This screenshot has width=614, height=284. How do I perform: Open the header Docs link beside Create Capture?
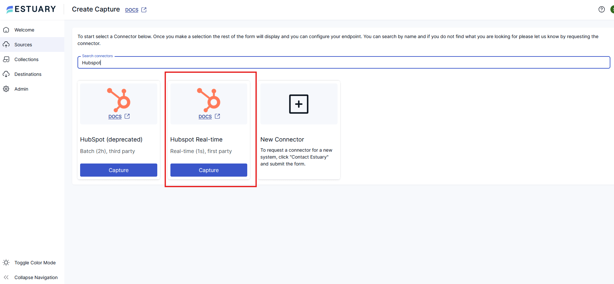(132, 10)
